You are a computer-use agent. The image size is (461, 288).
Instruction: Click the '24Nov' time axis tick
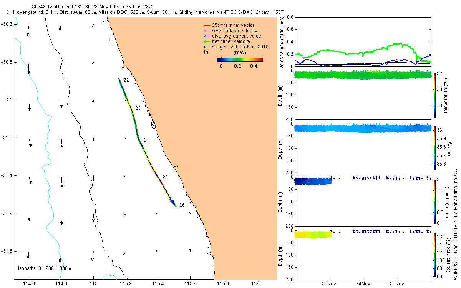pyautogui.click(x=363, y=284)
